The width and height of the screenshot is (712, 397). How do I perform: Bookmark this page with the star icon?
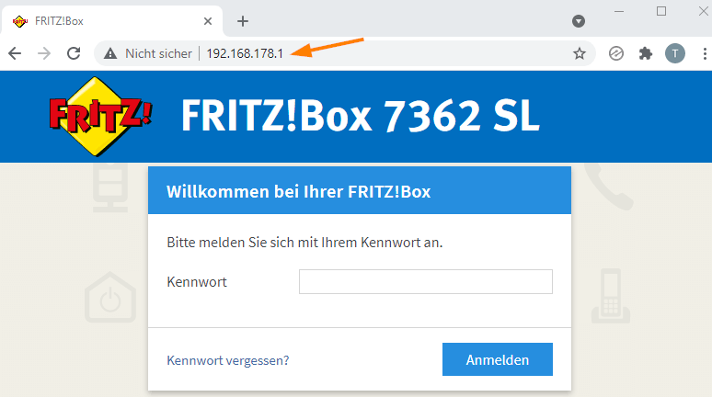click(579, 53)
